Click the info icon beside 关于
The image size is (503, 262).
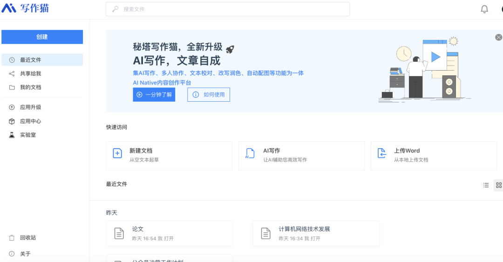pos(12,254)
